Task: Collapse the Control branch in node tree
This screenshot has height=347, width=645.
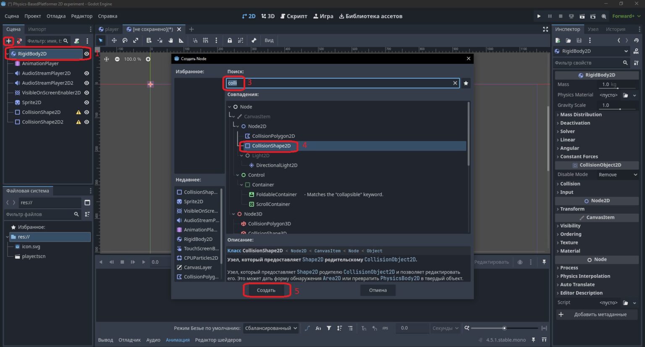Action: tap(238, 175)
